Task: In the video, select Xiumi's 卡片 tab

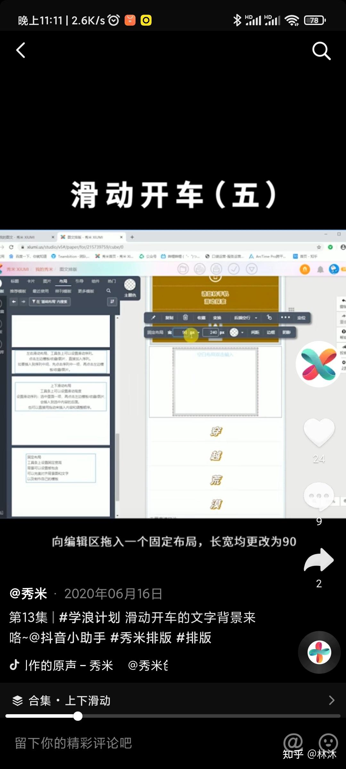Action: (x=31, y=281)
